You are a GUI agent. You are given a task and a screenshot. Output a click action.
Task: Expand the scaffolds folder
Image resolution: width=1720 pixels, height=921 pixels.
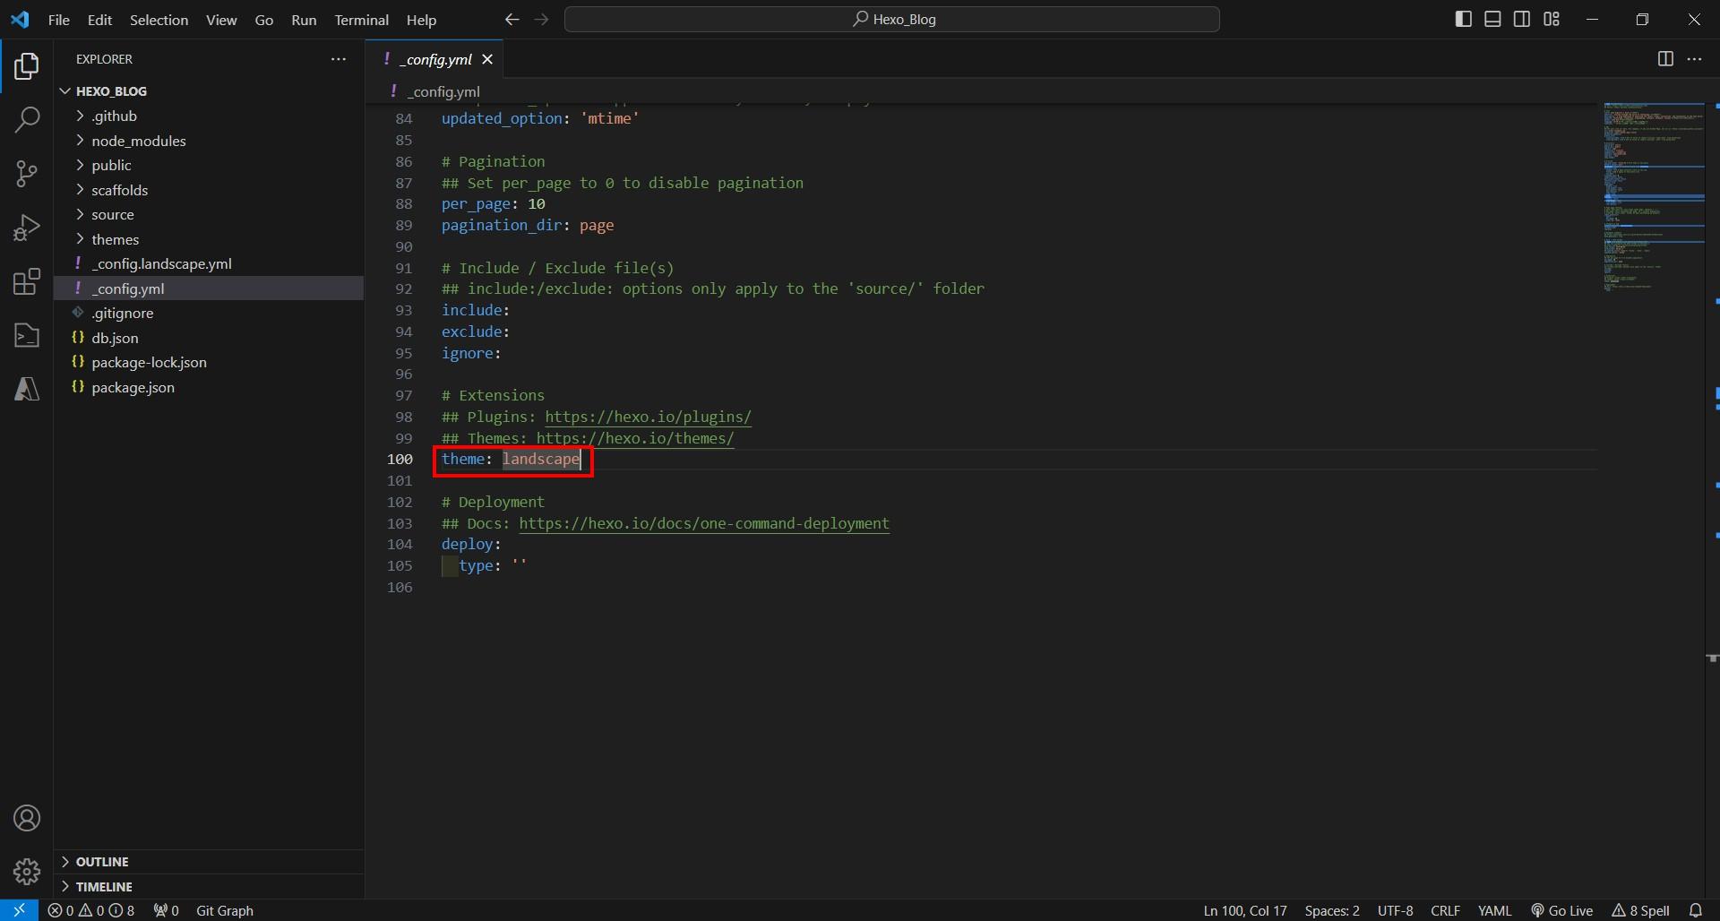(209, 190)
